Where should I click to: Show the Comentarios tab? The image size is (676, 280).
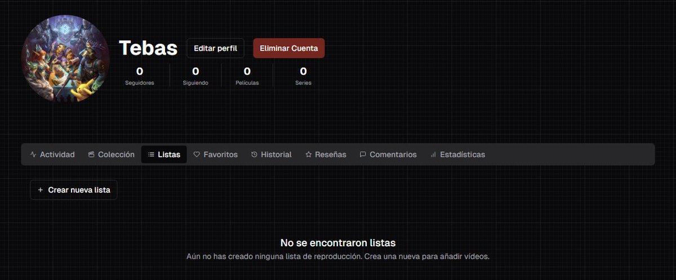click(x=388, y=155)
